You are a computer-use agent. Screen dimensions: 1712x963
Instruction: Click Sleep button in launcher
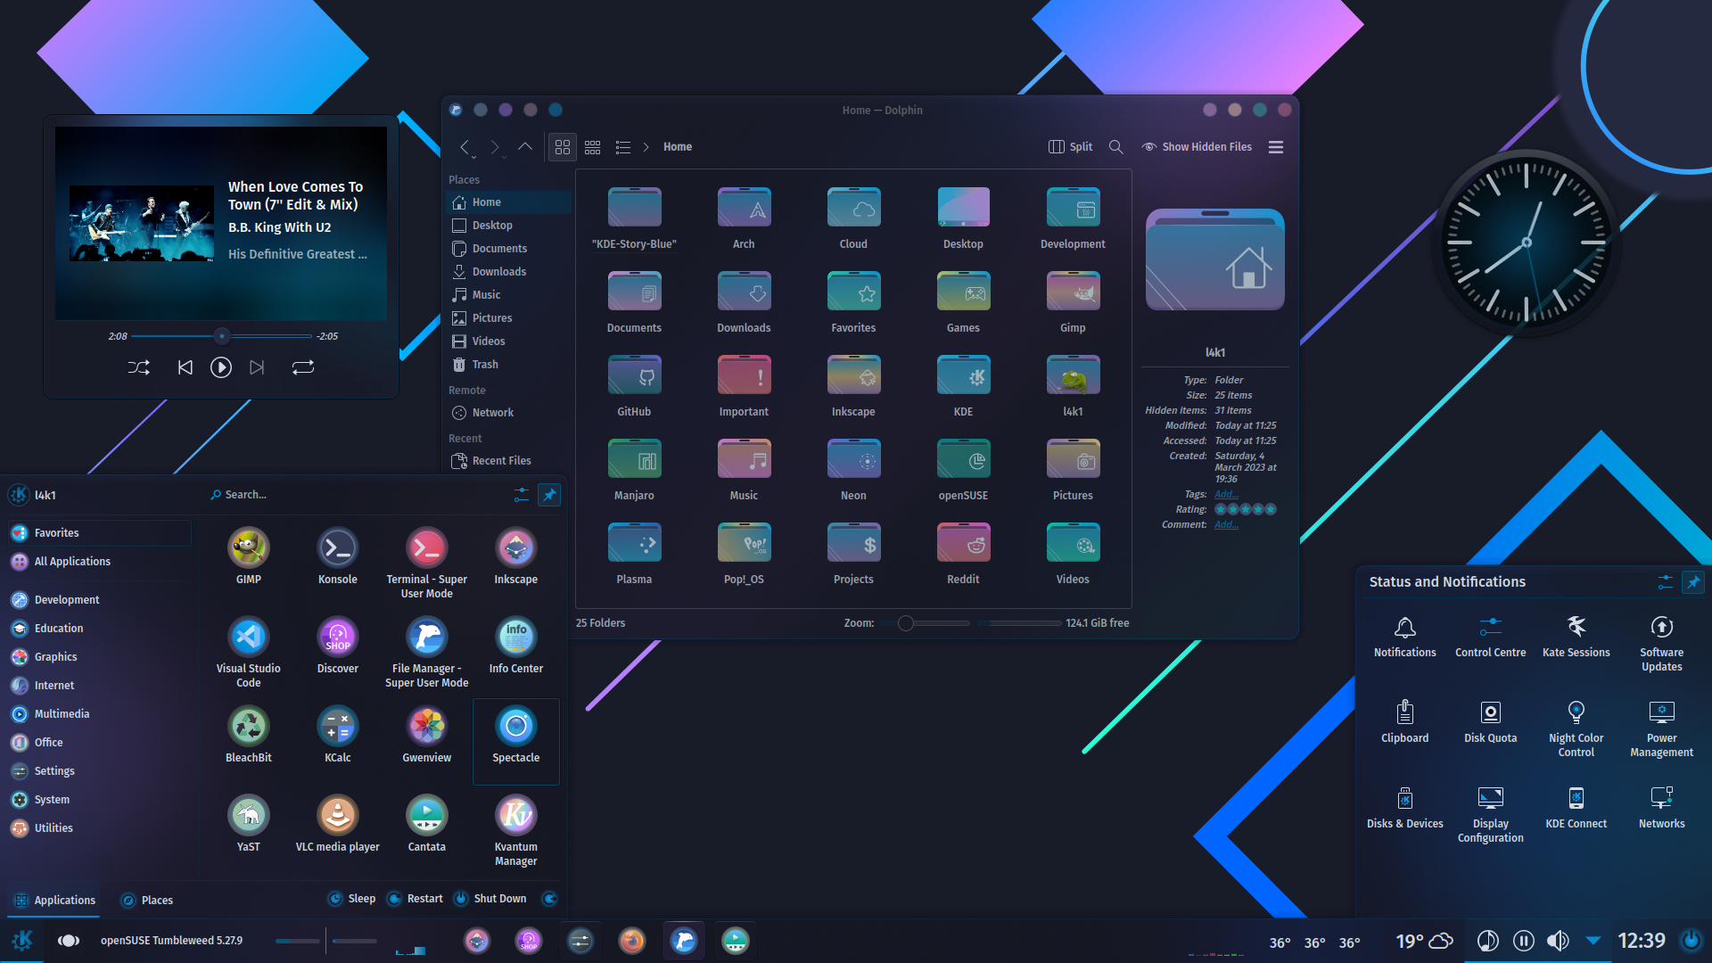coord(351,899)
